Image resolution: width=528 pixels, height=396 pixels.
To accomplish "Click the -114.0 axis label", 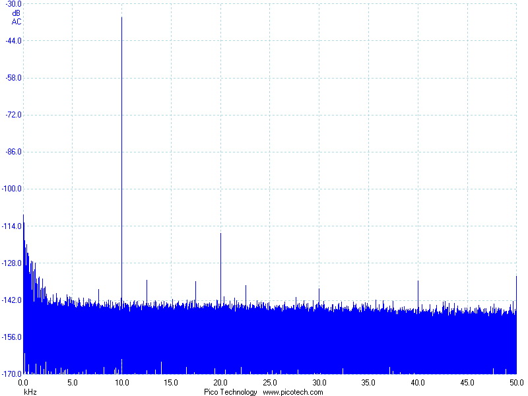I will click(x=12, y=226).
